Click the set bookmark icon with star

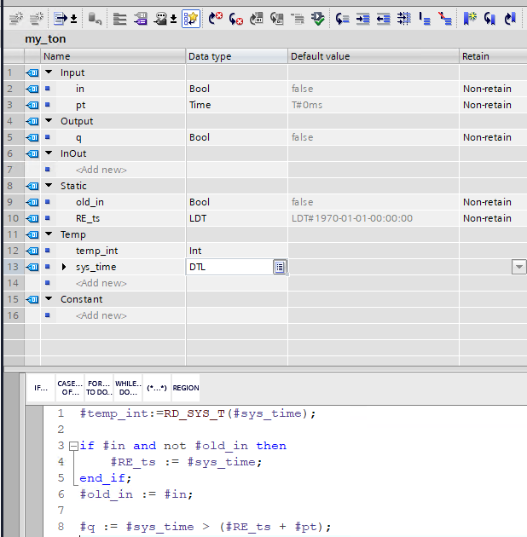[471, 17]
